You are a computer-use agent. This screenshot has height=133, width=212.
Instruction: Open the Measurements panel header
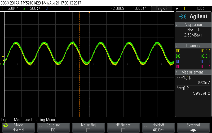point(193,72)
